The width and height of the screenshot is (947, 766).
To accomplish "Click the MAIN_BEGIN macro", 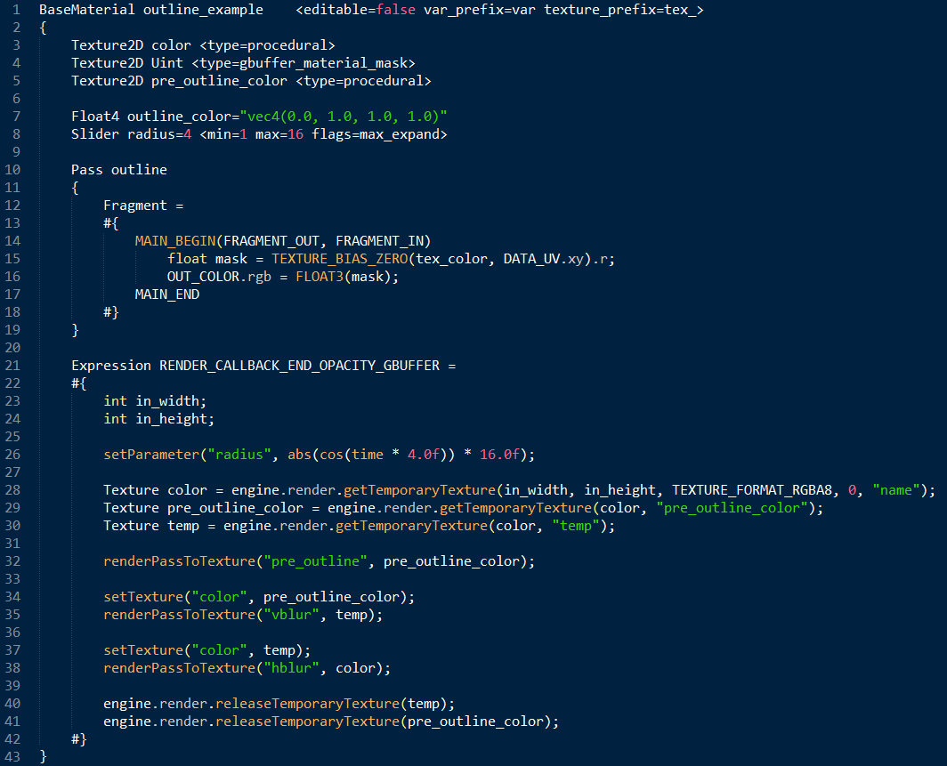I will (174, 241).
